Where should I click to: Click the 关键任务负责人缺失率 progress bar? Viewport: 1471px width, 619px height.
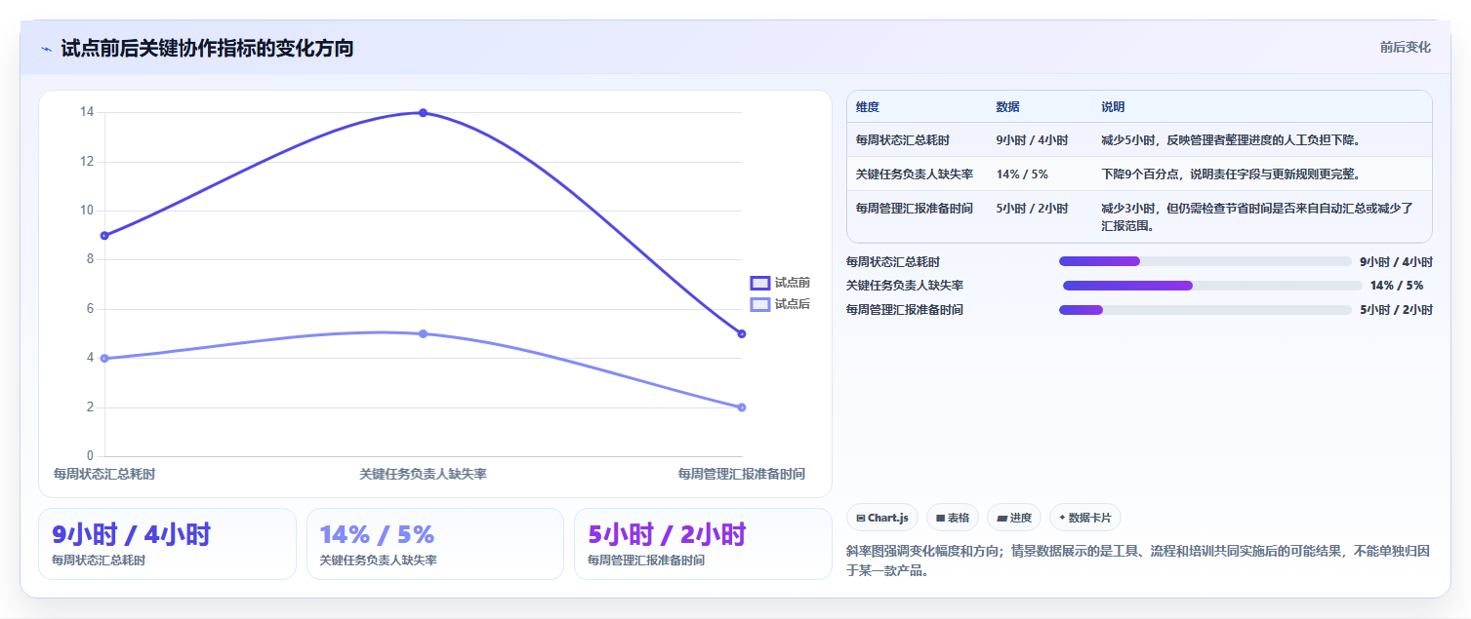[1212, 286]
